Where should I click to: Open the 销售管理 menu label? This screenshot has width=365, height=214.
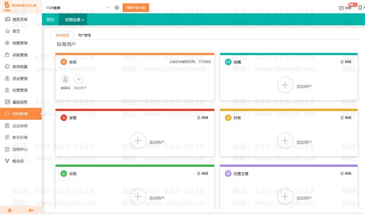[x=20, y=43]
